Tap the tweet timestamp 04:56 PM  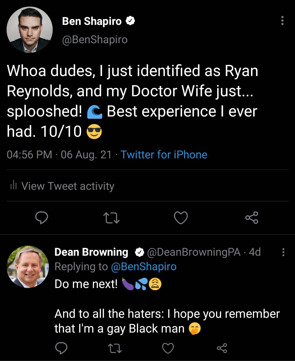29,155
